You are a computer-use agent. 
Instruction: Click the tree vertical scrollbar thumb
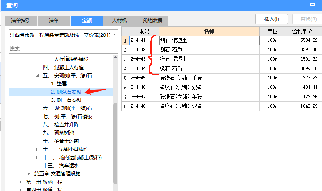(x=115, y=143)
